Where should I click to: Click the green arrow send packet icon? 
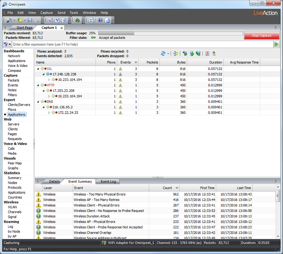77,20
